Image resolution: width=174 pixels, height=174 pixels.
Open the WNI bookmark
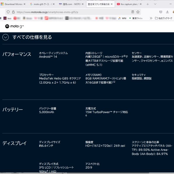point(122,18)
